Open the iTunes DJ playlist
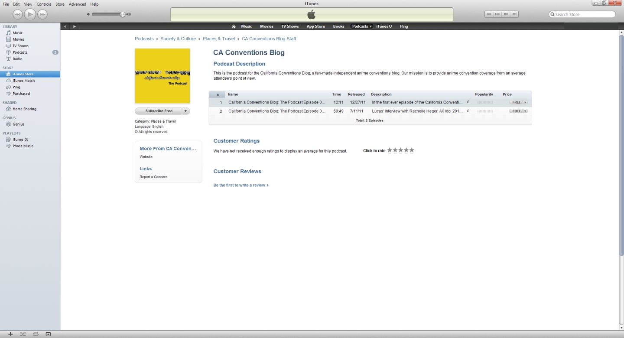The width and height of the screenshot is (624, 338). click(x=20, y=140)
